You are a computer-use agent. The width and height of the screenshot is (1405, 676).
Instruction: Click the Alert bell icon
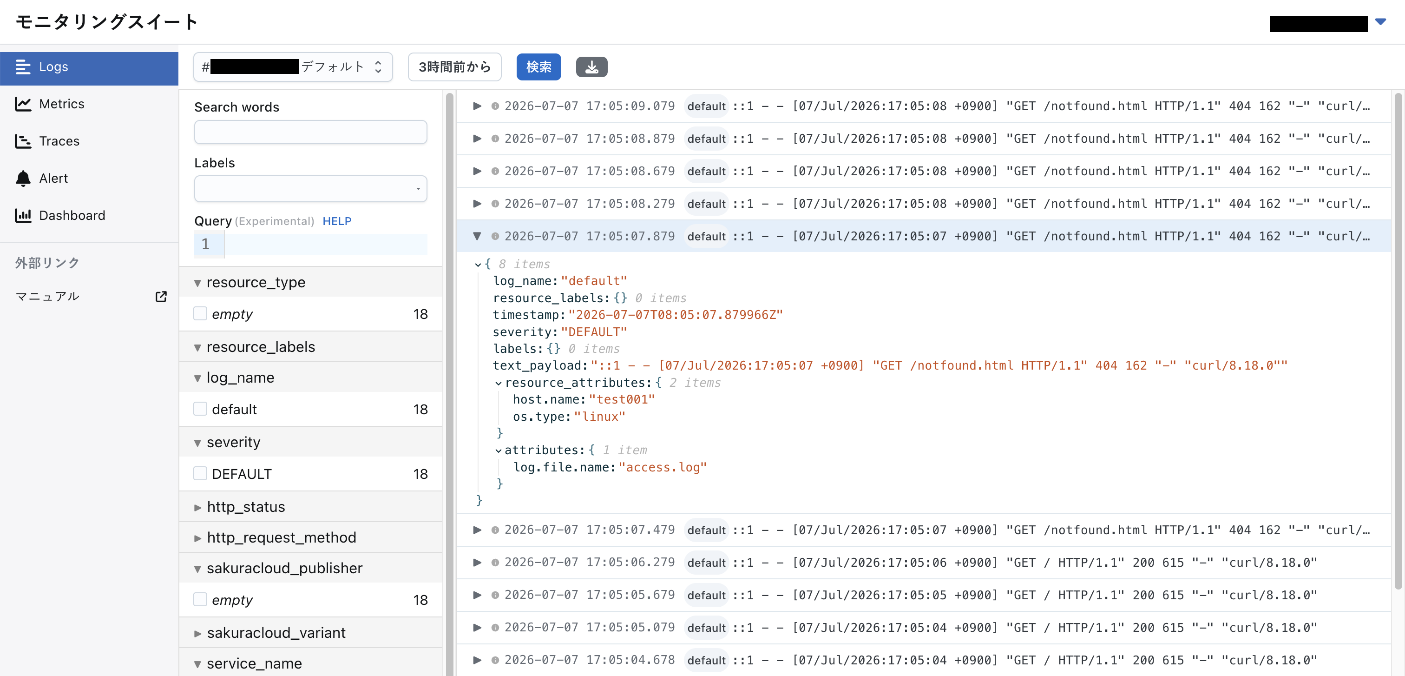pos(23,179)
